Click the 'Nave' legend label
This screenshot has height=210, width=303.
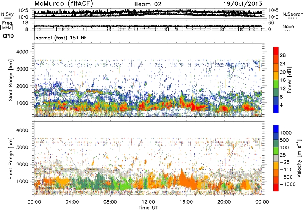[x=288, y=26]
